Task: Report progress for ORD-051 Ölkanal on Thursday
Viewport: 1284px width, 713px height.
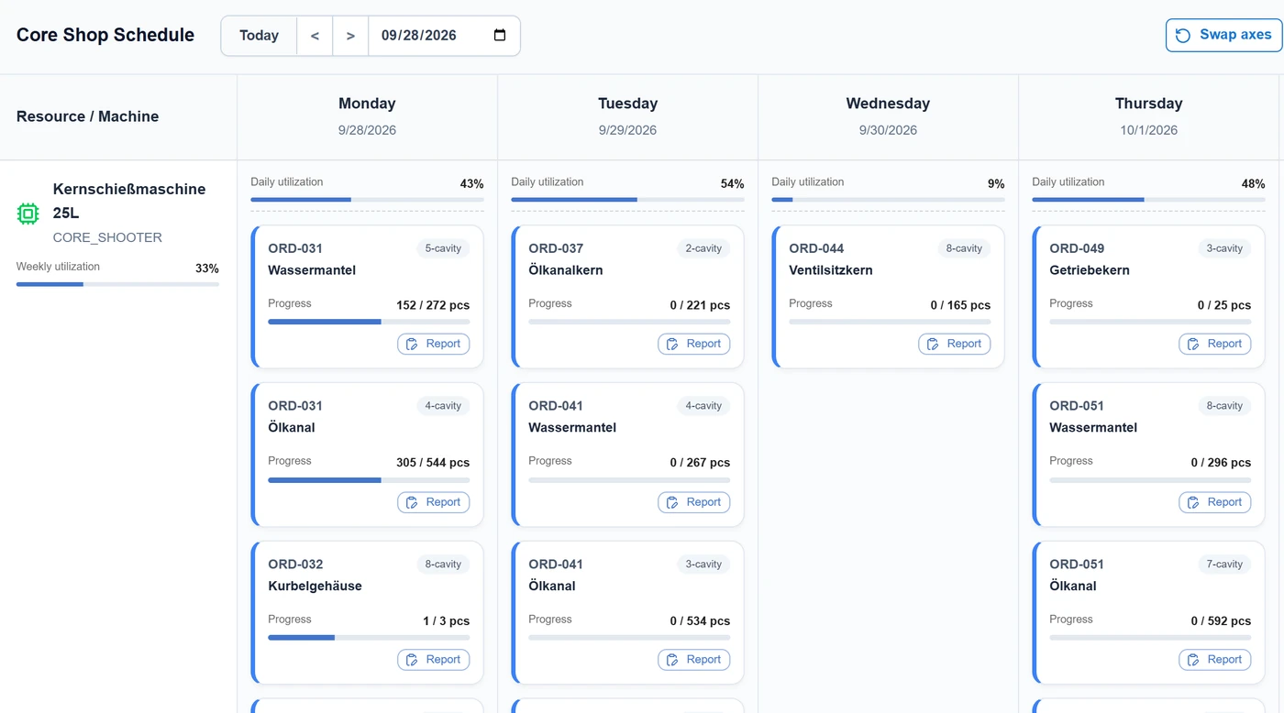Action: (x=1215, y=660)
